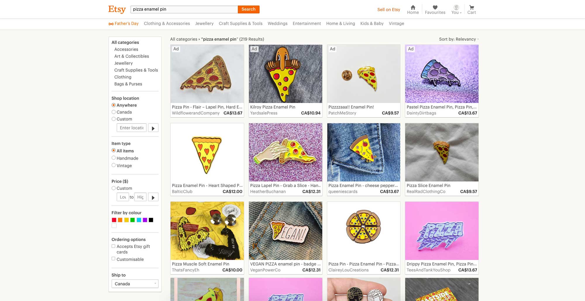Open Craft Supplies & Tools top menu
The height and width of the screenshot is (301, 585).
[240, 23]
